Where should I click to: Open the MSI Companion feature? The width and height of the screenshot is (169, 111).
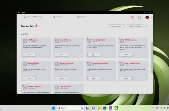[x=126, y=55]
